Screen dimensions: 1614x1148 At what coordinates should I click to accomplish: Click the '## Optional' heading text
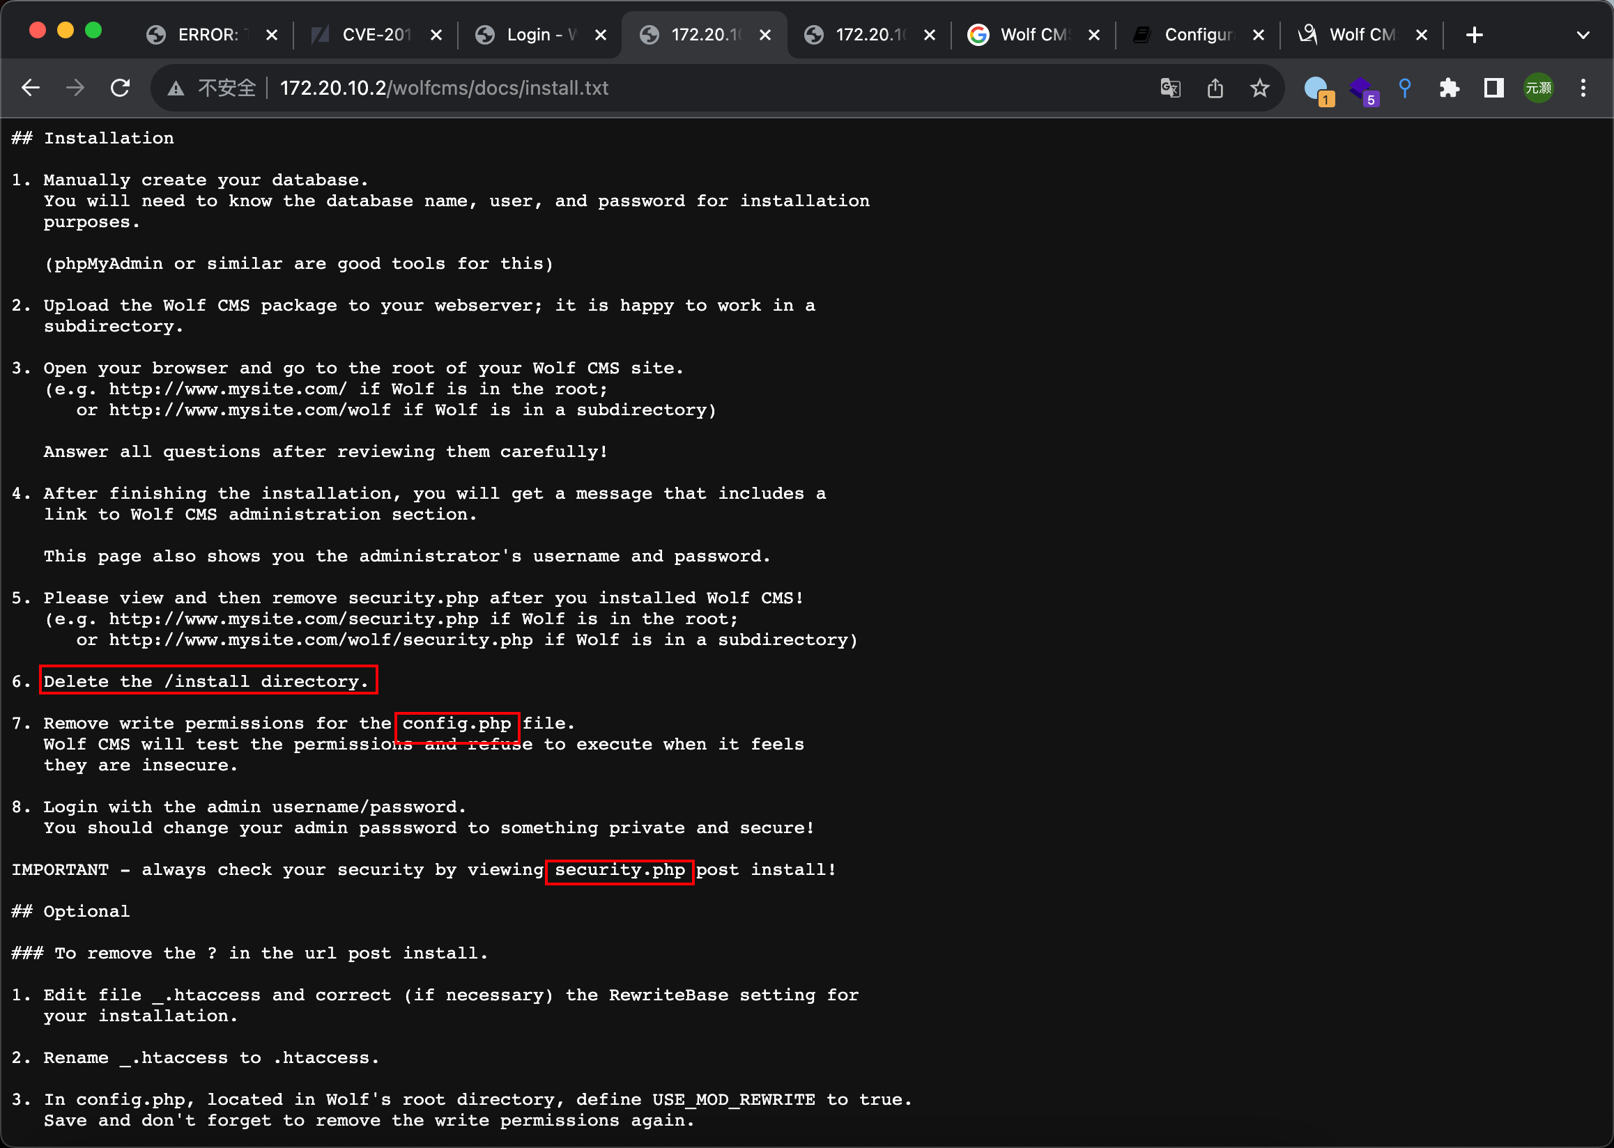pos(70,911)
